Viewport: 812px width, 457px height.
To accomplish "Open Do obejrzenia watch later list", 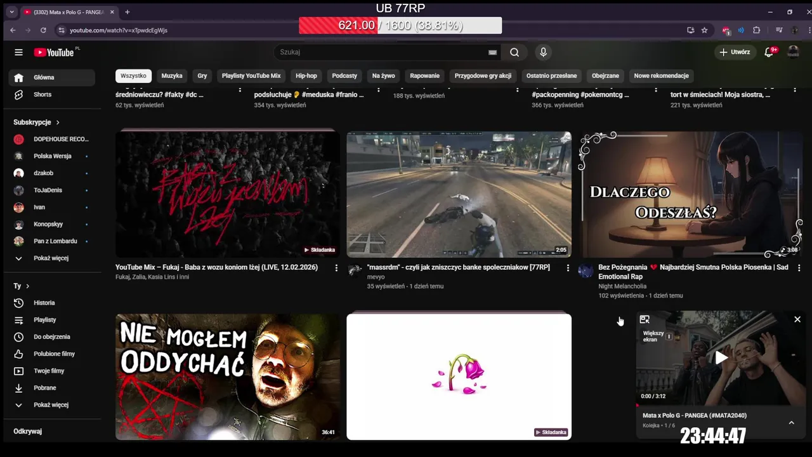I will click(52, 337).
